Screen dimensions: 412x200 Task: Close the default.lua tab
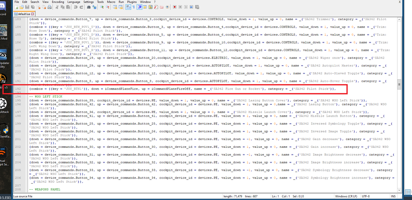(x=33, y=14)
